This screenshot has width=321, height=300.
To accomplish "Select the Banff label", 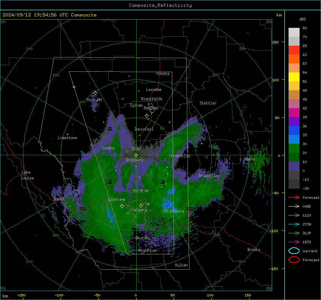I will (x=59, y=199).
